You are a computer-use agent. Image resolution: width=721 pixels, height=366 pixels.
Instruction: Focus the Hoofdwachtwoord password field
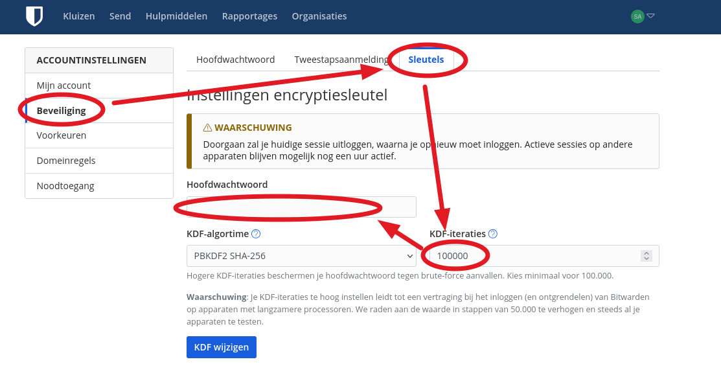[301, 207]
